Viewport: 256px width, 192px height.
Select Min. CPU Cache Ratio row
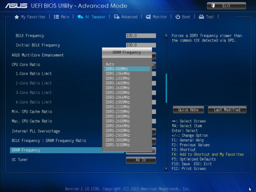32,112
